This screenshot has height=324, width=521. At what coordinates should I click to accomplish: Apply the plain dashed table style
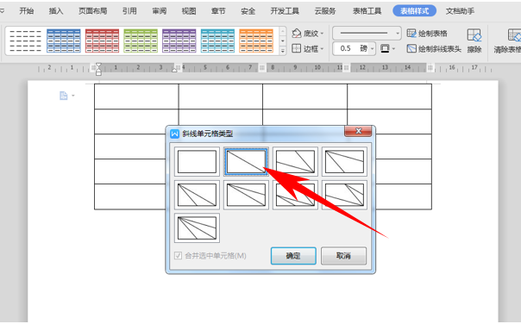26,40
